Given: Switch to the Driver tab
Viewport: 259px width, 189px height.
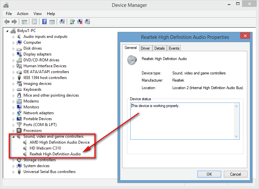Looking at the screenshot, I should coord(145,48).
